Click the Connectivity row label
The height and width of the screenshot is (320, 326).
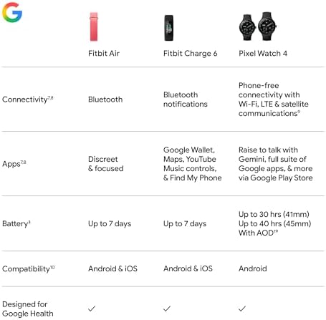point(28,100)
